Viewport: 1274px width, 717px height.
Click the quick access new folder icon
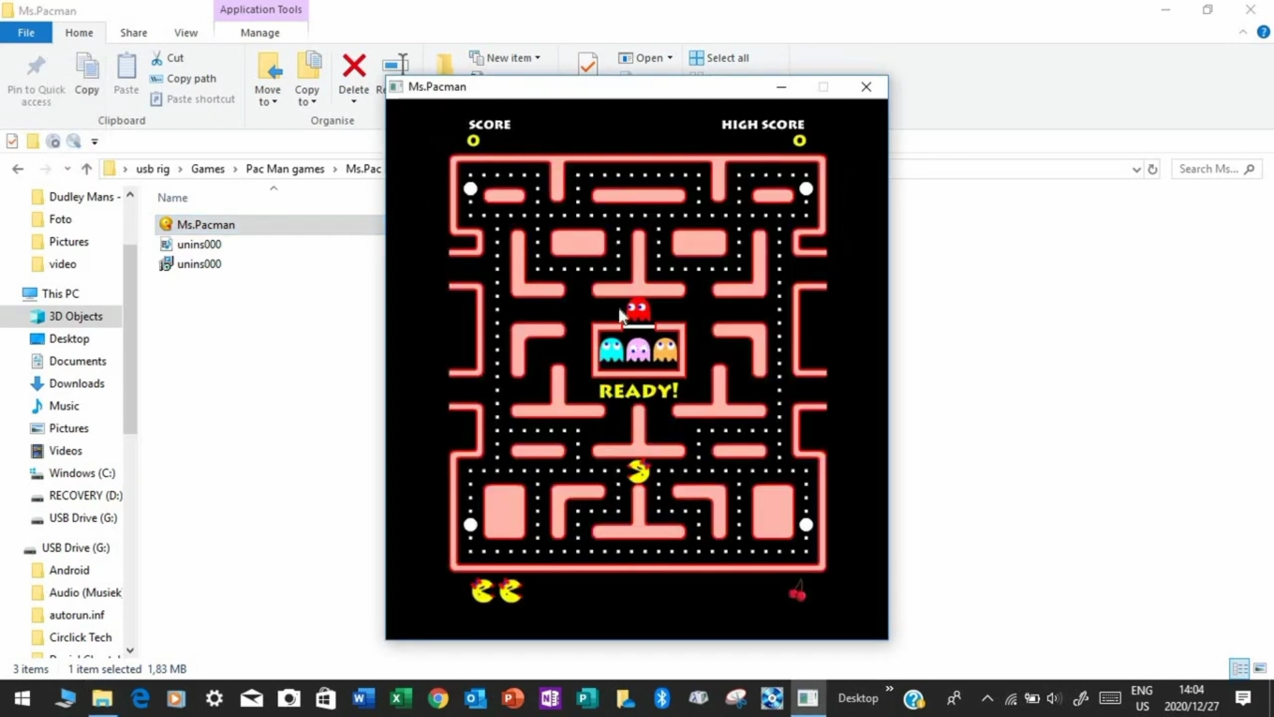pos(33,141)
